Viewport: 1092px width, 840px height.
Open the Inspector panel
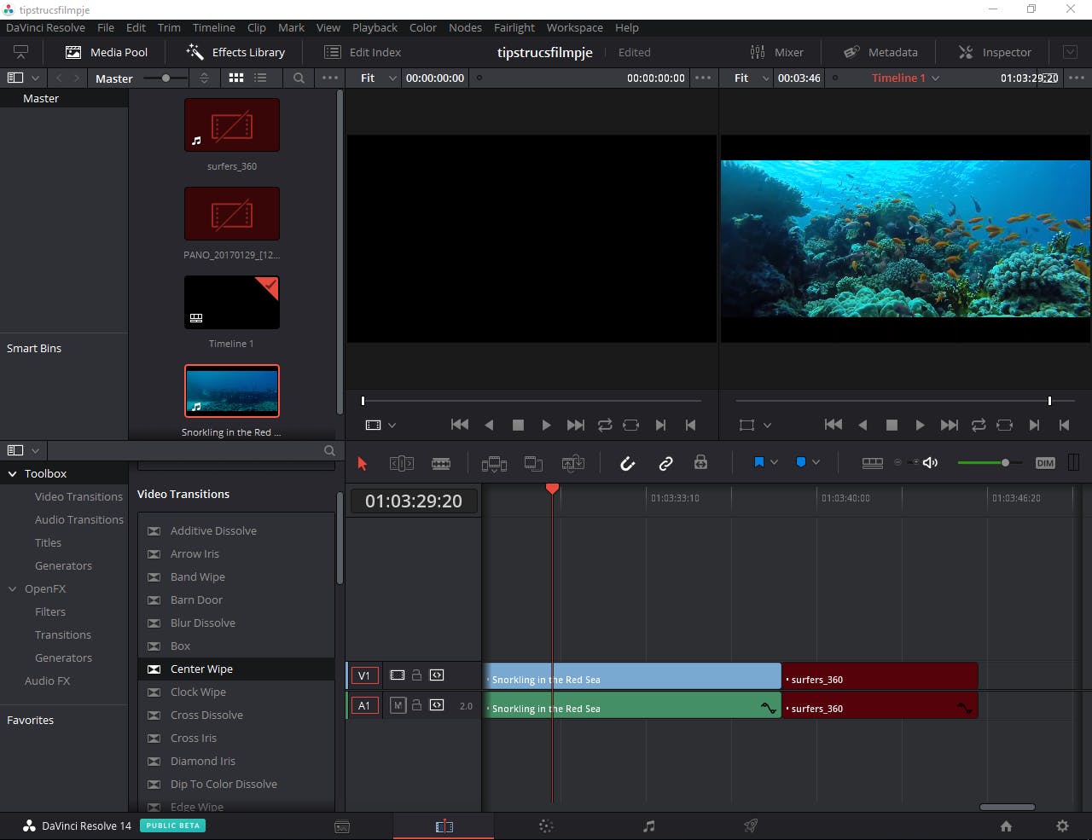point(995,52)
